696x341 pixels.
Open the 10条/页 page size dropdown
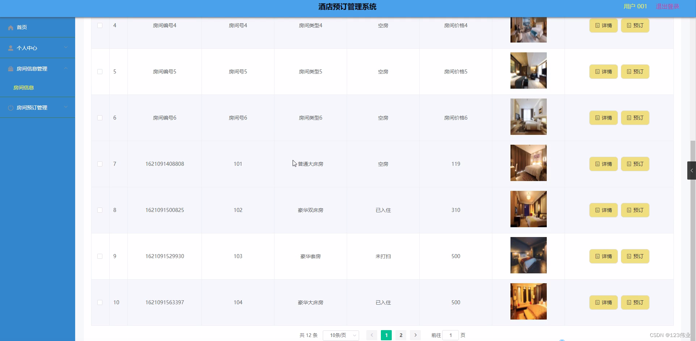pos(341,335)
